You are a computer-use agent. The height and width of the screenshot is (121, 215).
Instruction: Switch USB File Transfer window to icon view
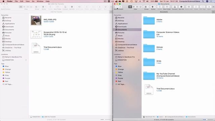pos(21,7)
